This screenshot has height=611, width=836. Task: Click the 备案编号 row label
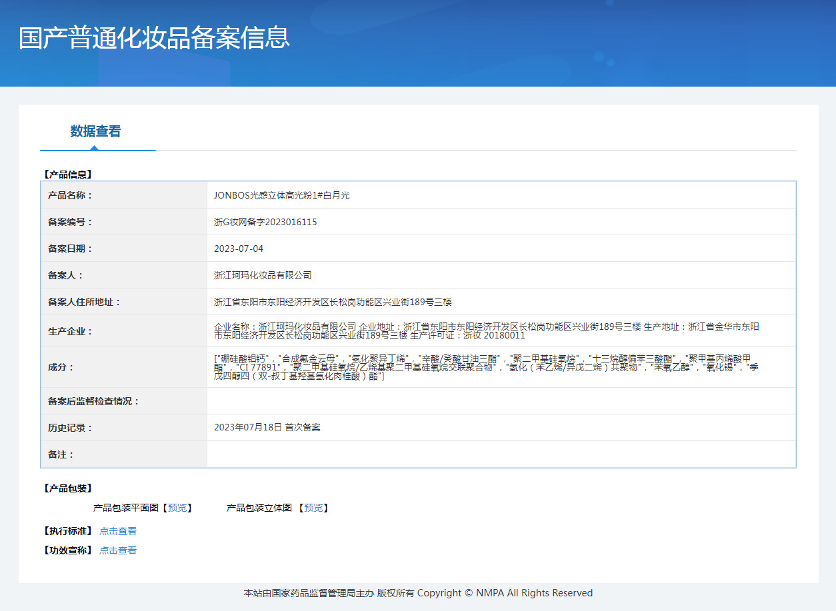[x=70, y=222]
